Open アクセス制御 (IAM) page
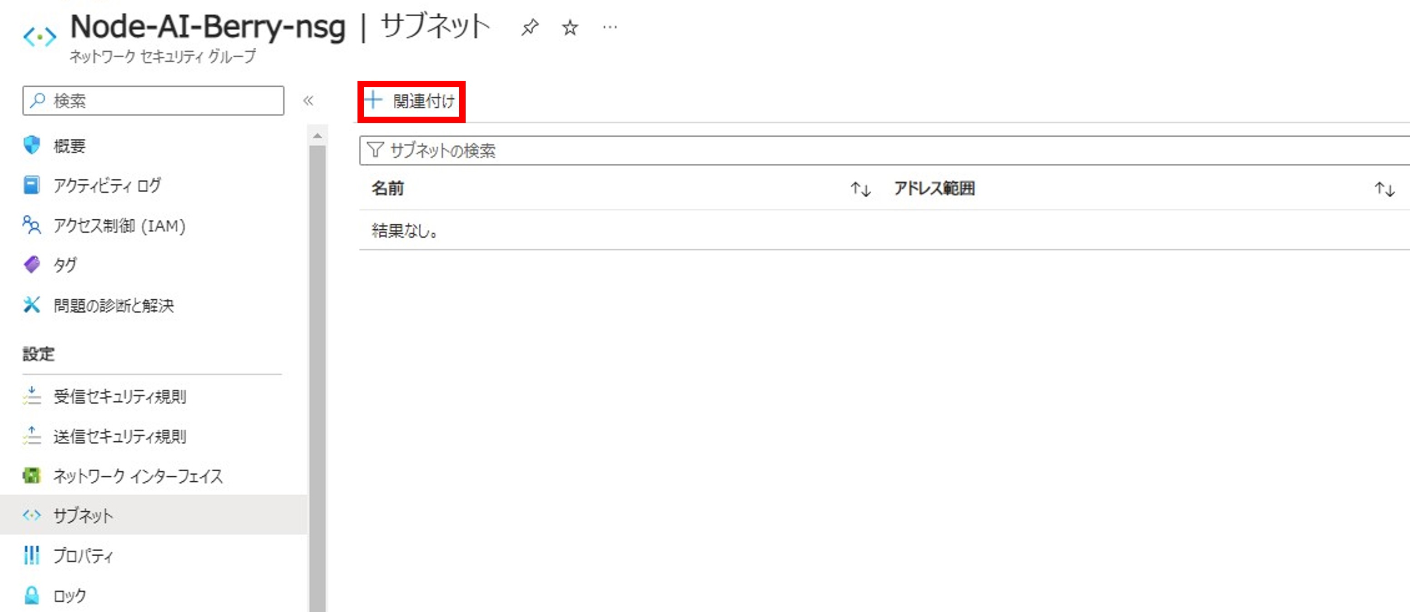Viewport: 1410px width, 612px height. (119, 225)
